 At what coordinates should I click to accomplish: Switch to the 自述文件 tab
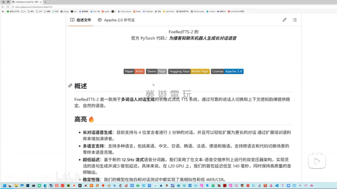click(80, 20)
